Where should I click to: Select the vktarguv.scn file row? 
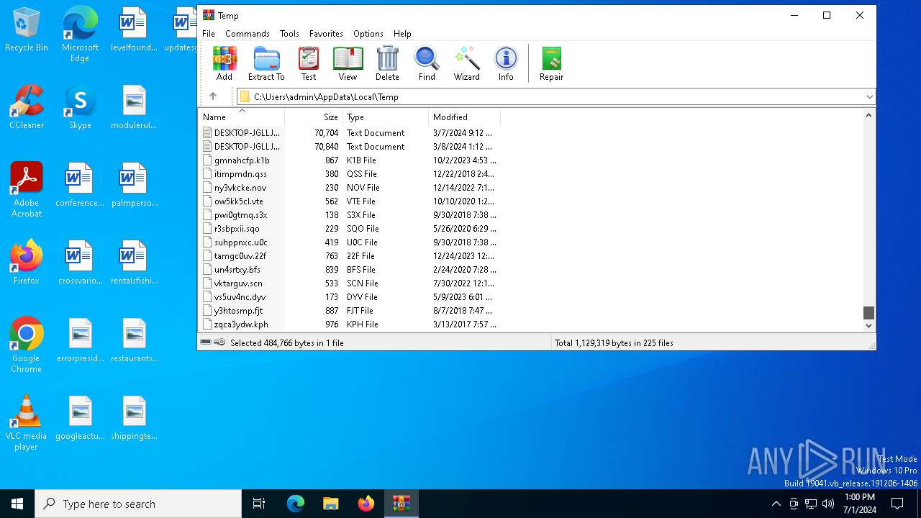click(349, 283)
